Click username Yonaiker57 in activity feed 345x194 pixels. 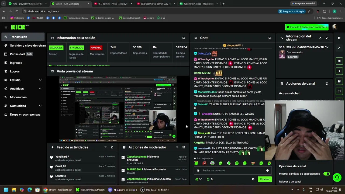[x=62, y=157]
